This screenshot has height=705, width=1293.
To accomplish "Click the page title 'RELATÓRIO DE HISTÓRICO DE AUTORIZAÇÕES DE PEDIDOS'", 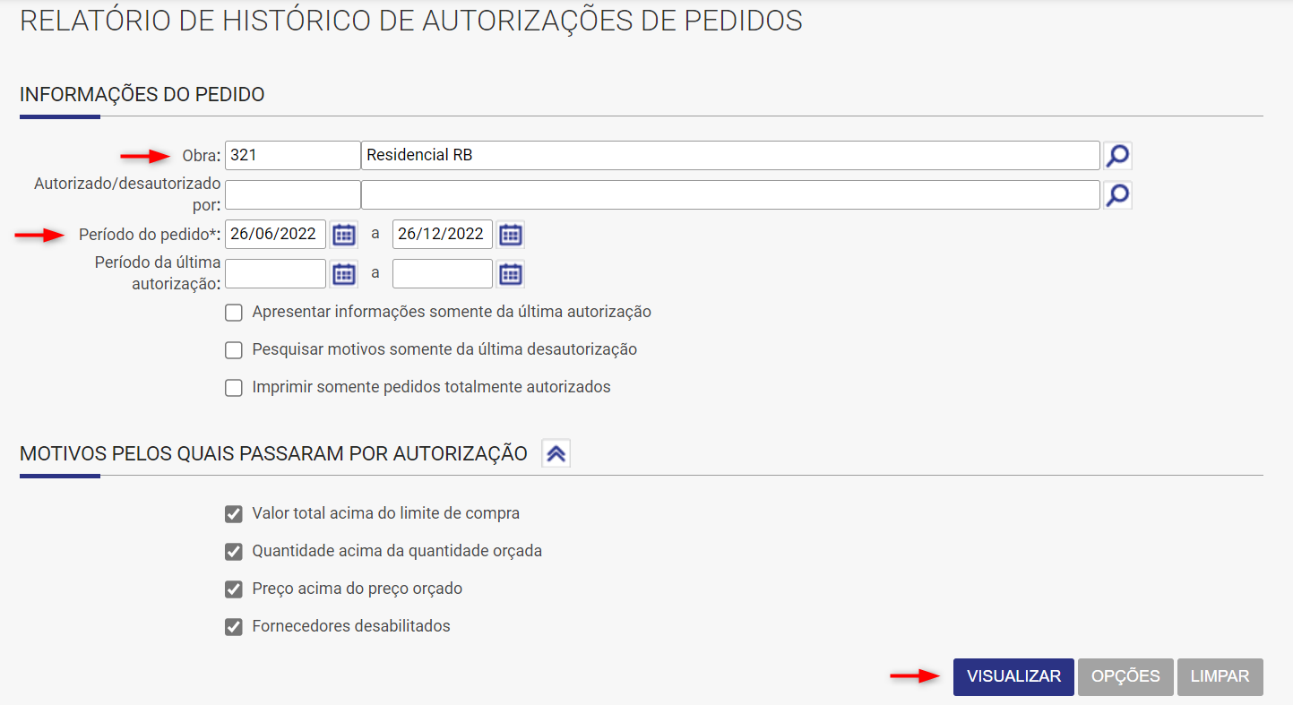I will point(411,21).
